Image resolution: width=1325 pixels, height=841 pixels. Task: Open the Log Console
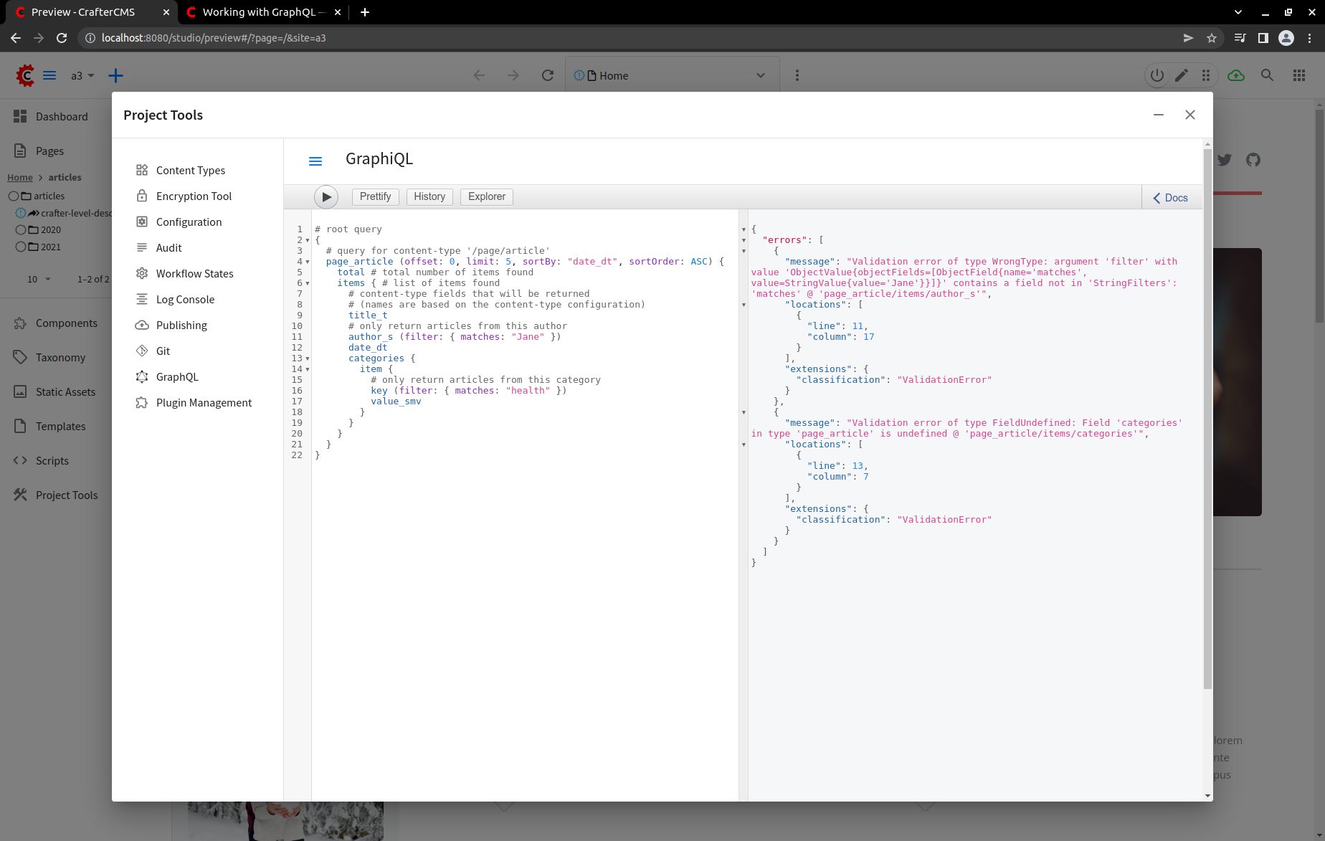pyautogui.click(x=185, y=299)
